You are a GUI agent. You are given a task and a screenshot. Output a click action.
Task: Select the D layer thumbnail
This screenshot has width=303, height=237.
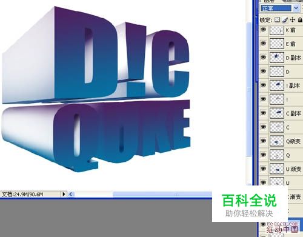(277, 72)
